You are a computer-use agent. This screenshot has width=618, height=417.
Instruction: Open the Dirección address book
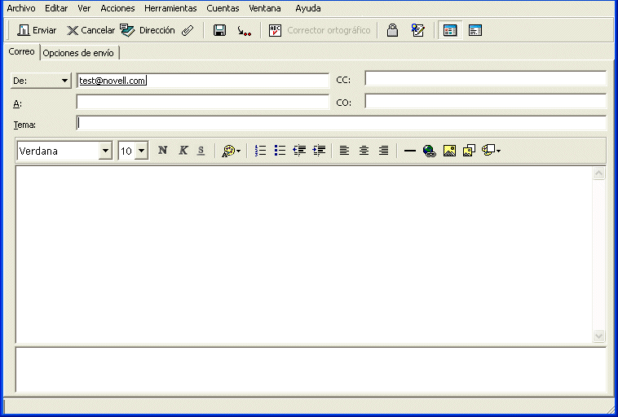click(147, 30)
